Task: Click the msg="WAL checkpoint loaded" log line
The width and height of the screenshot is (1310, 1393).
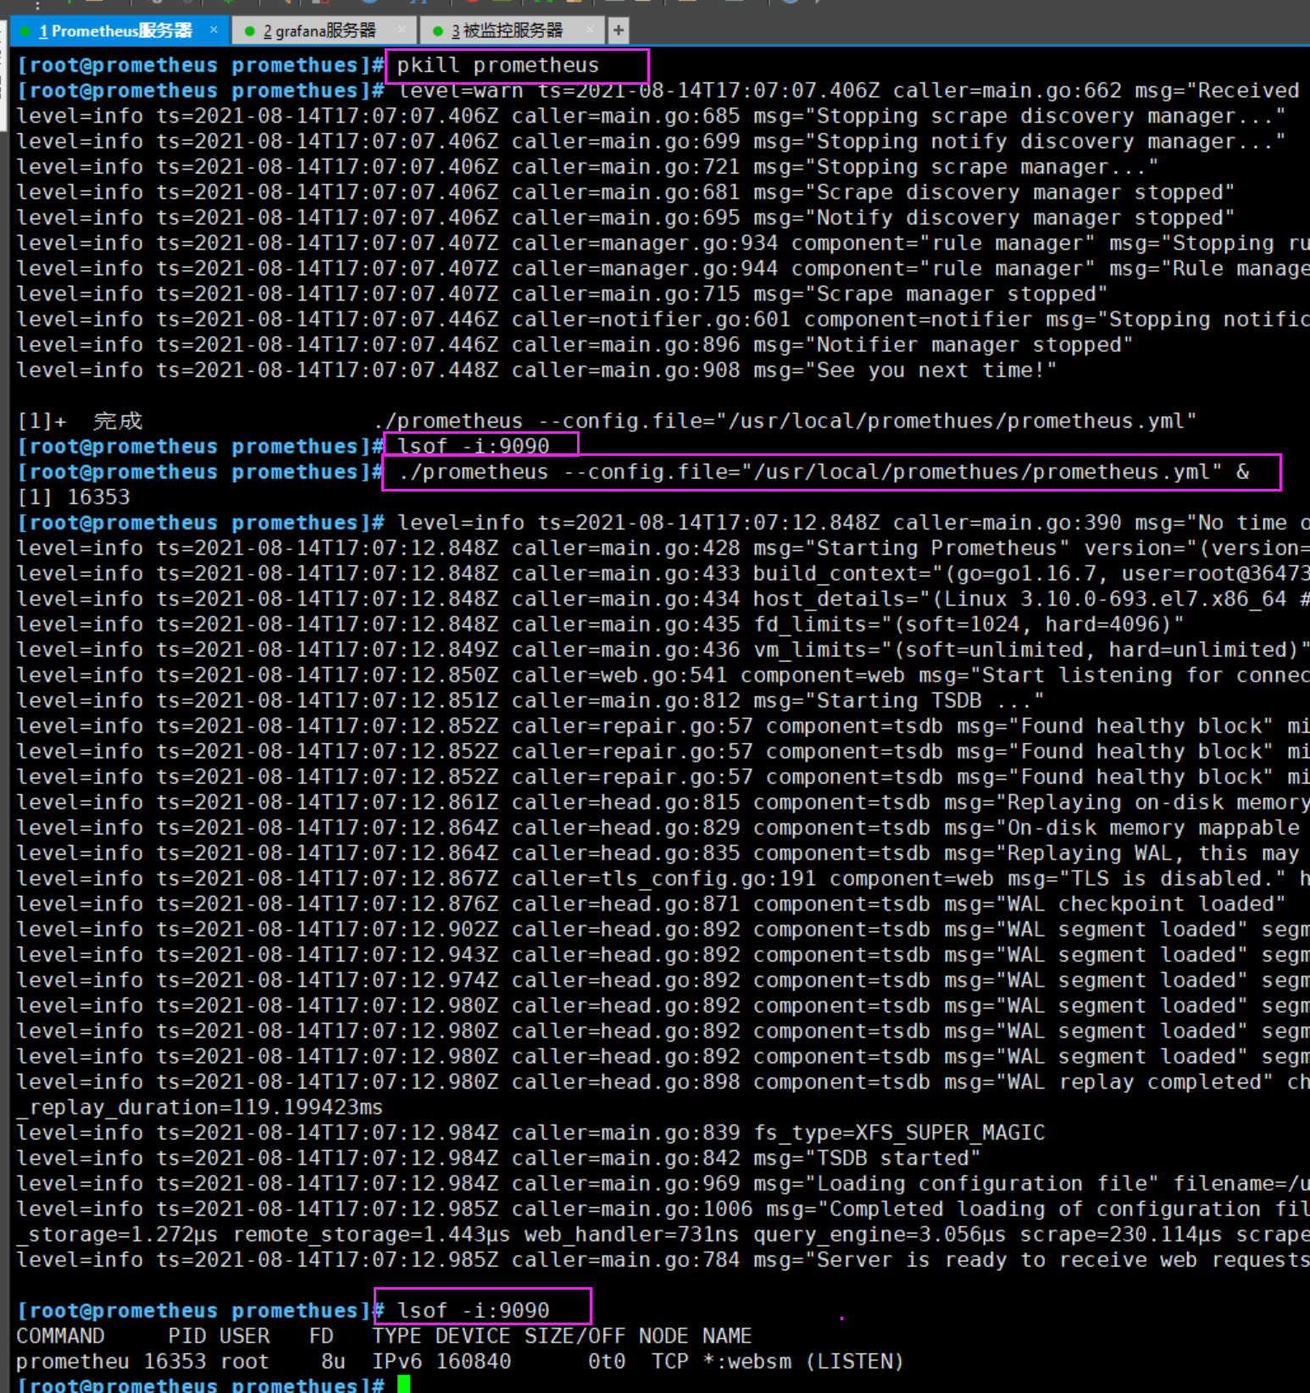Action: pos(651,904)
